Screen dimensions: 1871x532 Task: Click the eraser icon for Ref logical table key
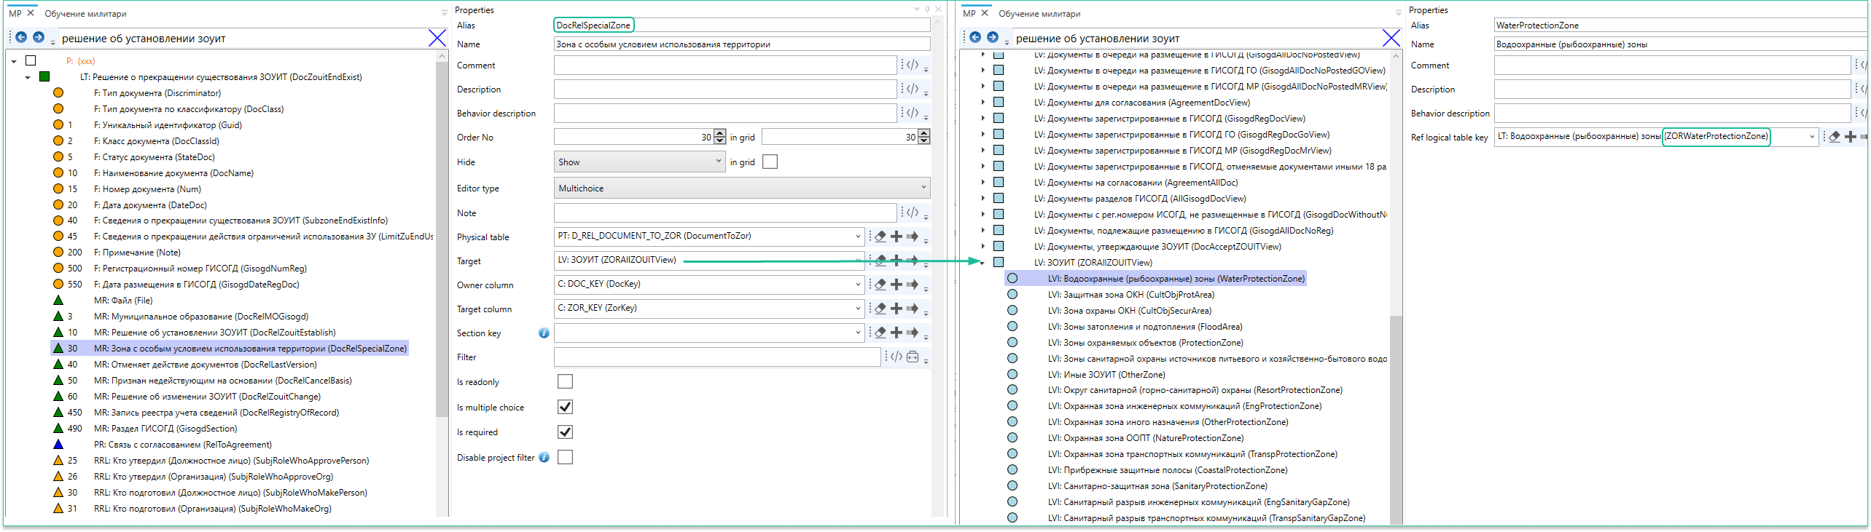point(1835,137)
